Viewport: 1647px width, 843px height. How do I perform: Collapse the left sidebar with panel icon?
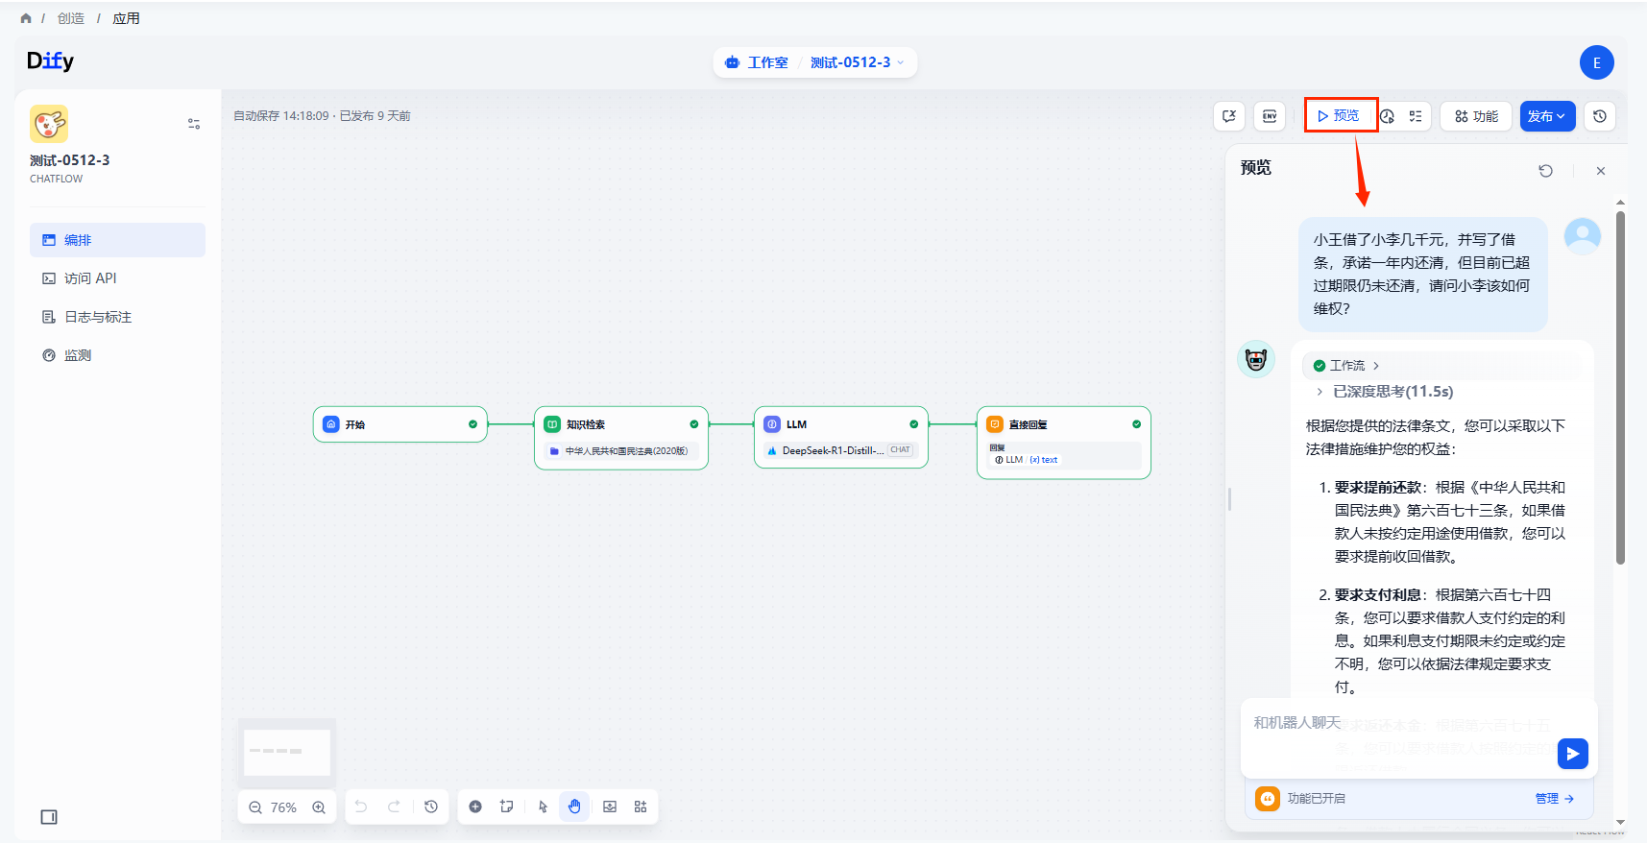tap(49, 817)
